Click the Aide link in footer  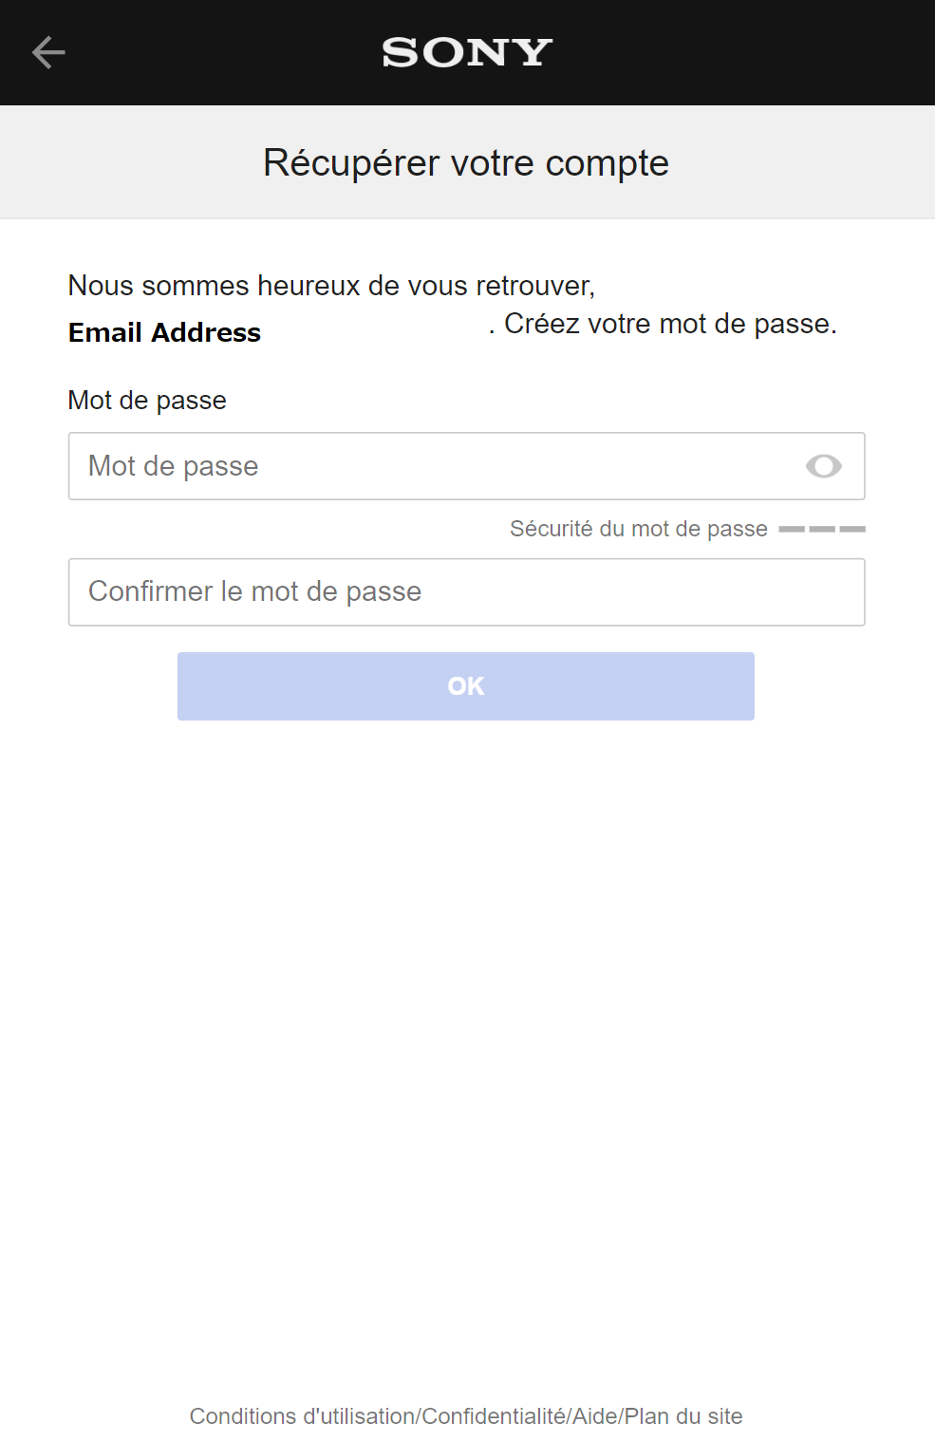coord(592,1415)
